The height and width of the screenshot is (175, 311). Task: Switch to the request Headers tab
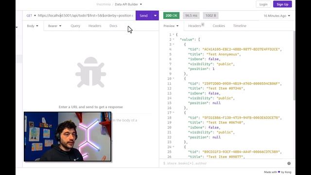[x=95, y=26]
